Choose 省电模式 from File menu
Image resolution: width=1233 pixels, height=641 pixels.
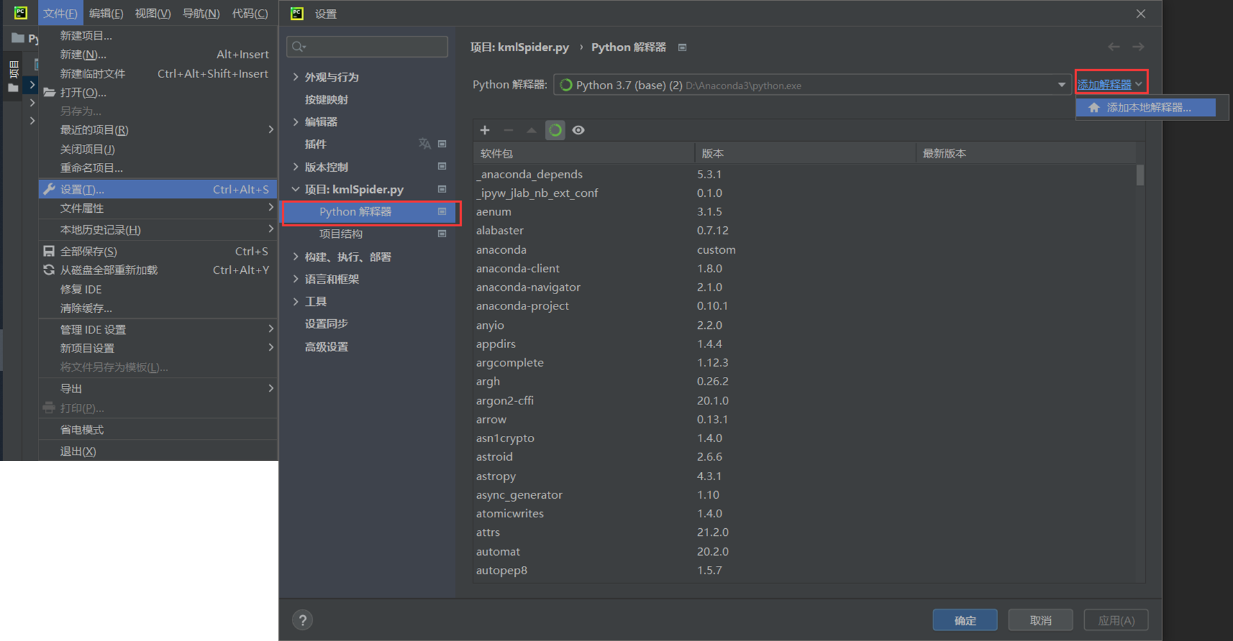[158, 429]
